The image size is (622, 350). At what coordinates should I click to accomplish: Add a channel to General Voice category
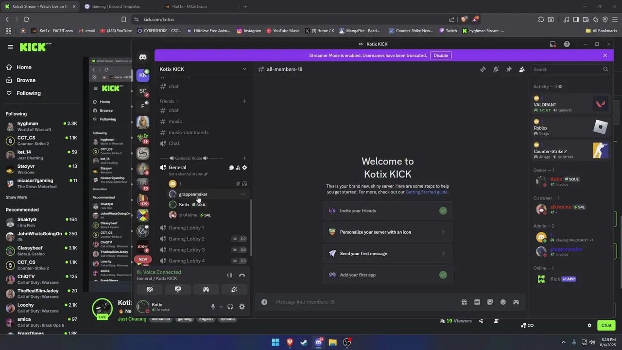(x=244, y=158)
